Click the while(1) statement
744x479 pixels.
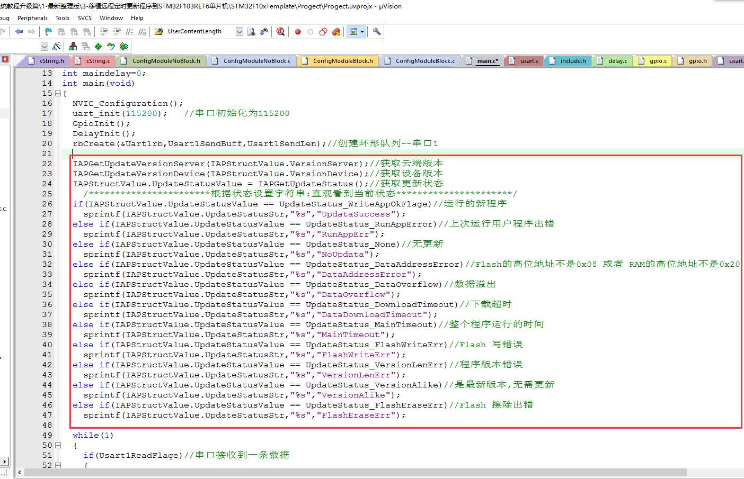pyautogui.click(x=93, y=435)
